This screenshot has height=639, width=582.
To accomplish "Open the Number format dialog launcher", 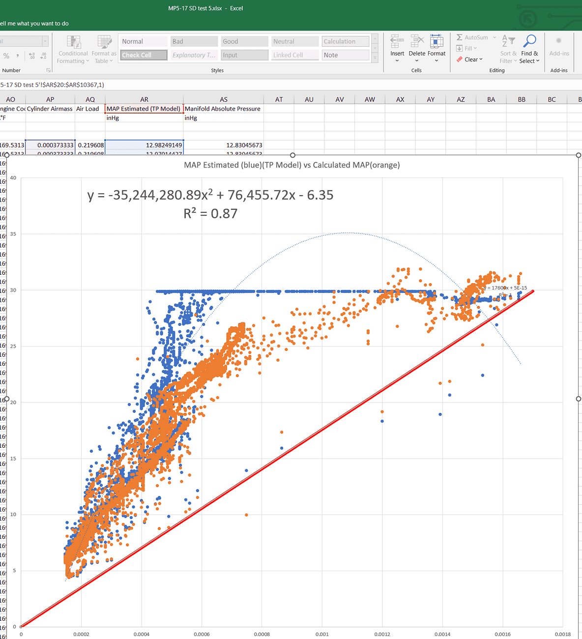I will [49, 70].
